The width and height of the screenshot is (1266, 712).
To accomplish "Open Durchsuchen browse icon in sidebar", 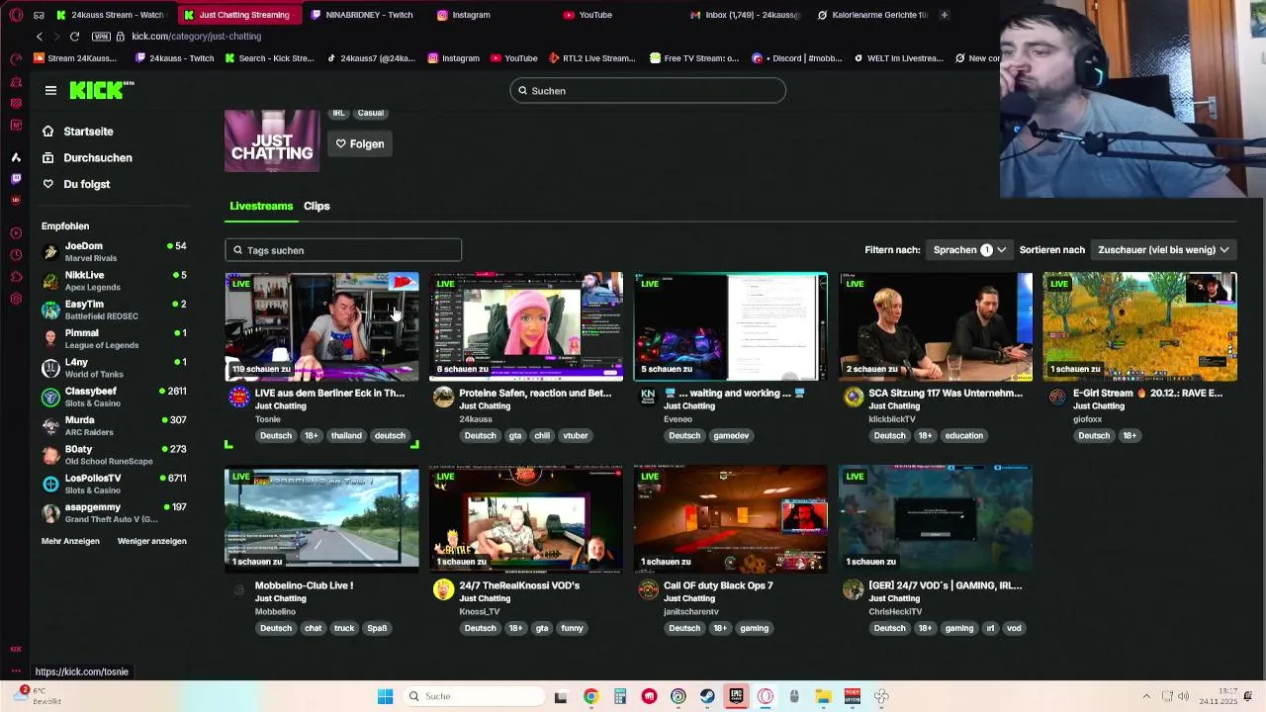I will click(x=47, y=157).
